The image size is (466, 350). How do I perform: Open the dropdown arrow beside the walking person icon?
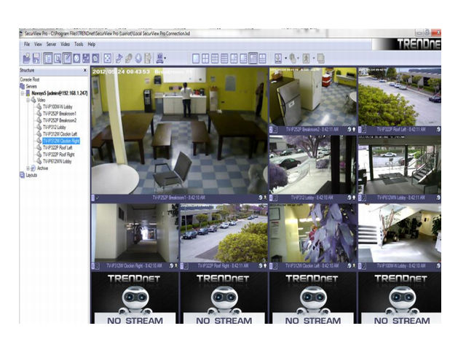[x=313, y=58]
